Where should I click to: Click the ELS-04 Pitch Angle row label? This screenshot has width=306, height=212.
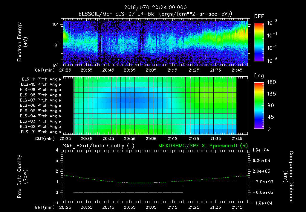(x=41, y=116)
